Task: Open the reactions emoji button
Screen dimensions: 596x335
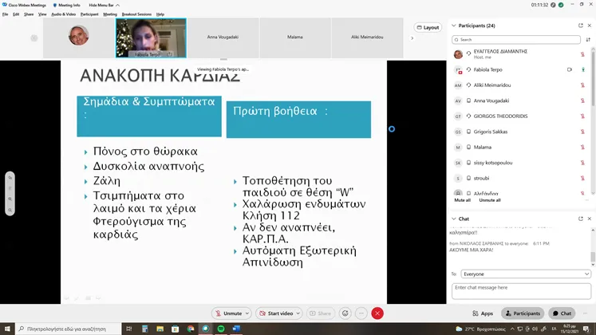Action: click(345, 313)
